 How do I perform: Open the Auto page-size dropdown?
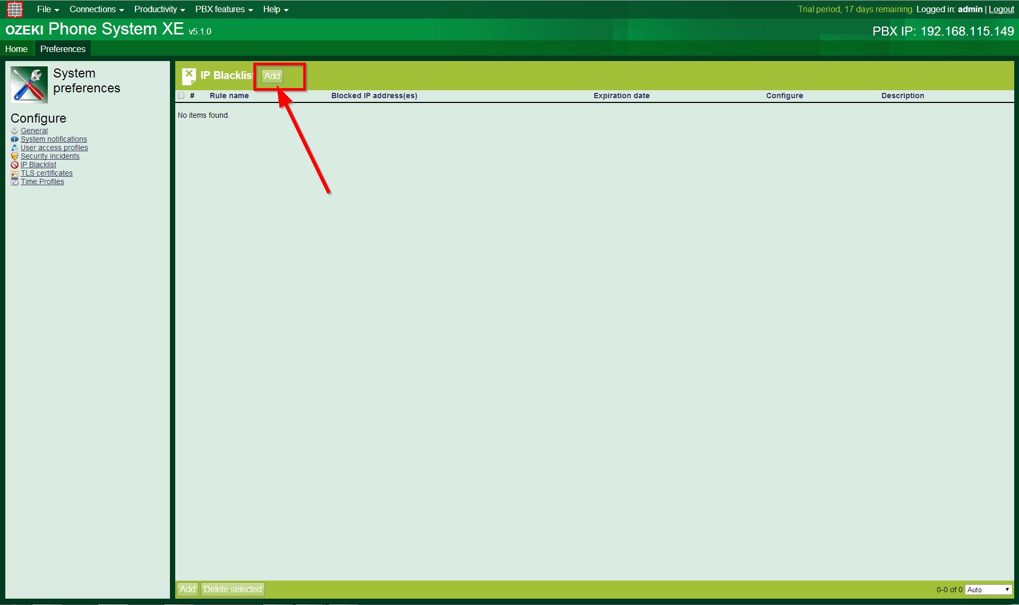click(x=988, y=590)
